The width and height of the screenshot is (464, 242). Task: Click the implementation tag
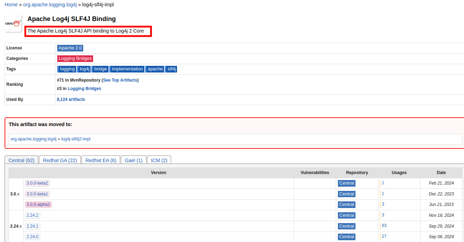127,69
